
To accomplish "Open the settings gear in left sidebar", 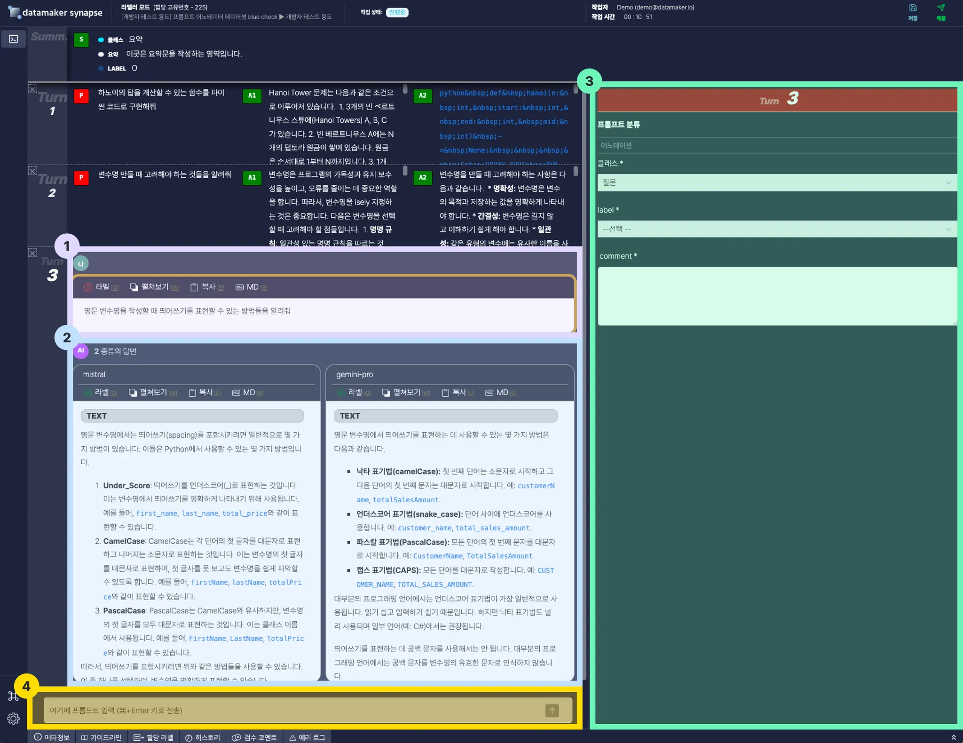I will pos(13,719).
